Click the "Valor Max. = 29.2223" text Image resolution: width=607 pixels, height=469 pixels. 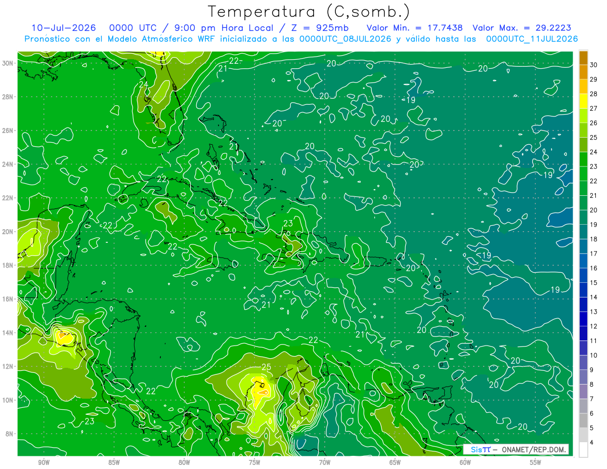[x=522, y=28]
